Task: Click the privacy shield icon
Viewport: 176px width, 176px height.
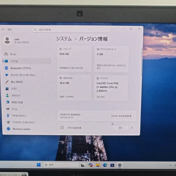Action: click(x=8, y=122)
